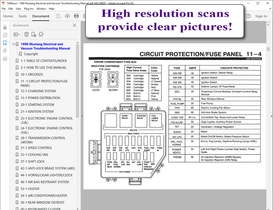
Task: Select the 1996 Mustang Electrical manual bookmark
Action: click(45, 46)
